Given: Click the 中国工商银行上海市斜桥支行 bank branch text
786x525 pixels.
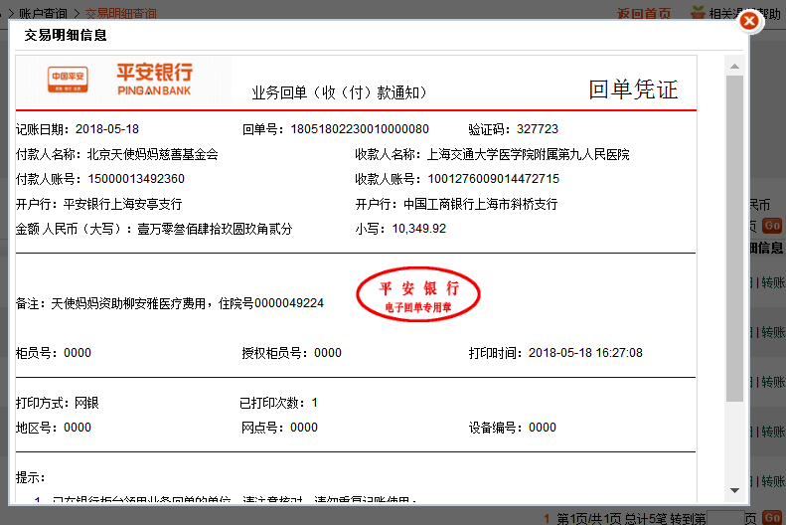Looking at the screenshot, I should [480, 204].
